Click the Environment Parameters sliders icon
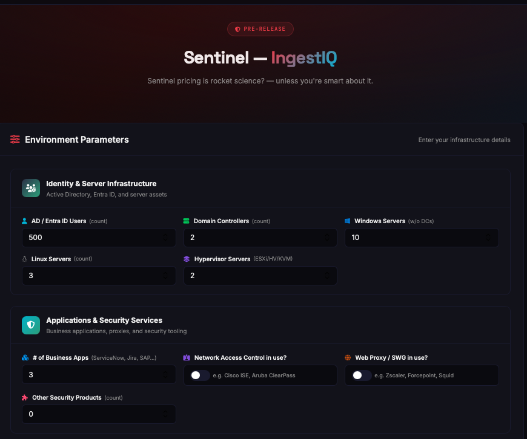527x439 pixels. pos(15,140)
